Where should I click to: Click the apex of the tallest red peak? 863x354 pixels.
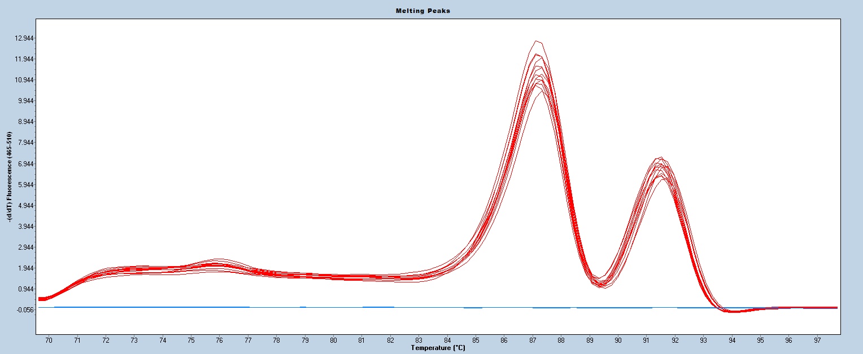tap(537, 42)
